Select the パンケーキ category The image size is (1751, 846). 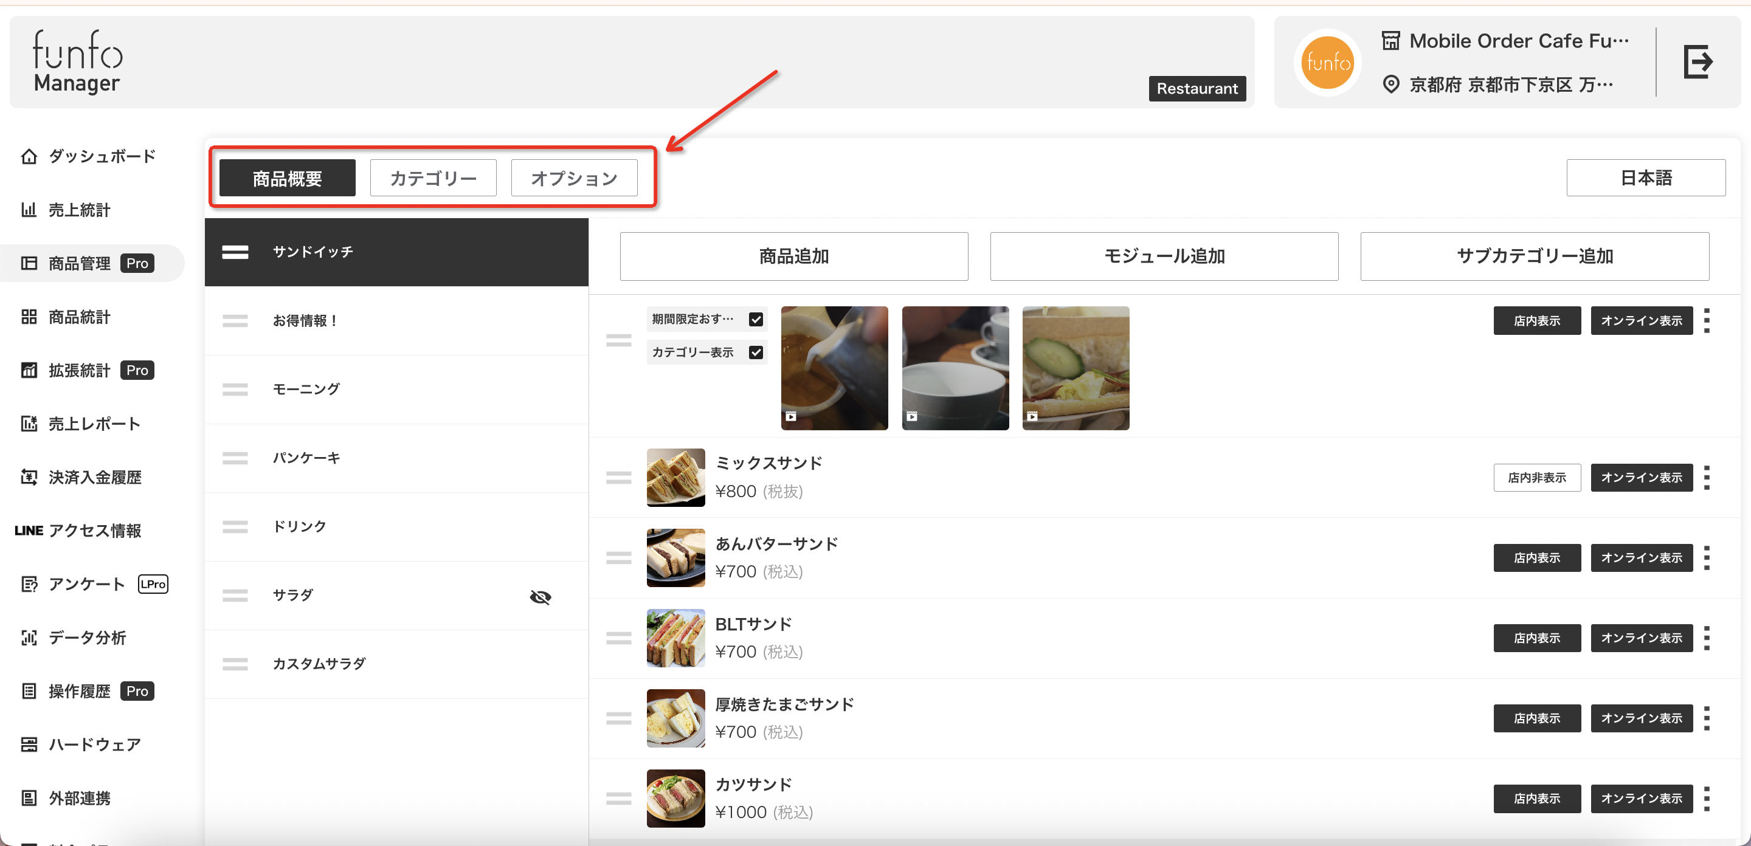coord(396,458)
